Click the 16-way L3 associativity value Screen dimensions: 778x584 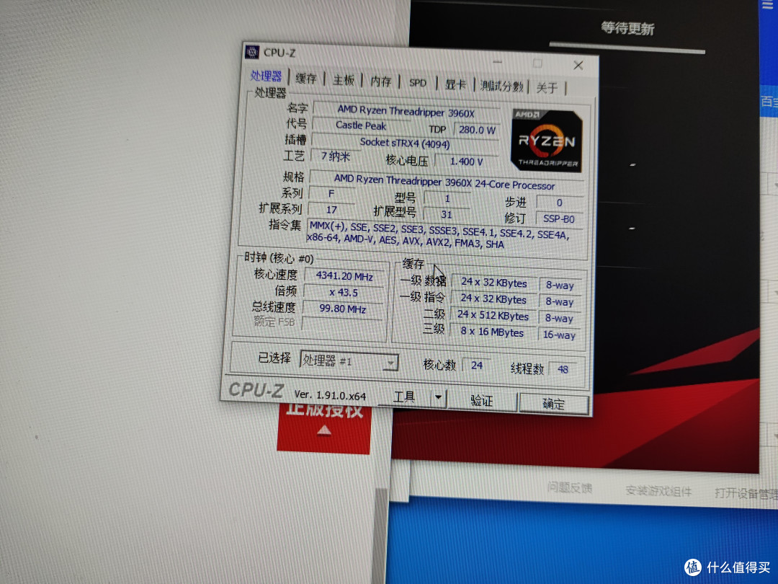tap(559, 335)
